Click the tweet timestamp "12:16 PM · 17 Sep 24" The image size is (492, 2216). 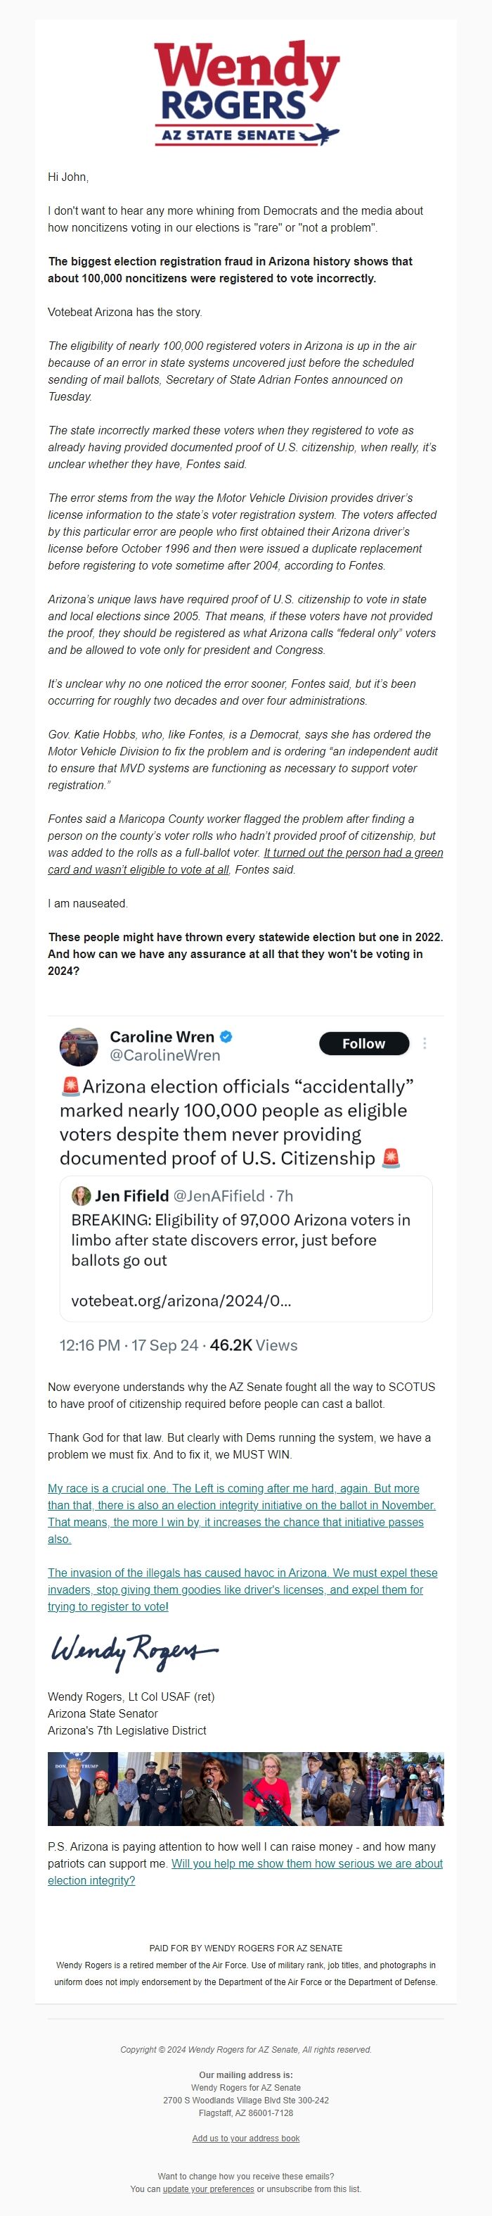[129, 1345]
